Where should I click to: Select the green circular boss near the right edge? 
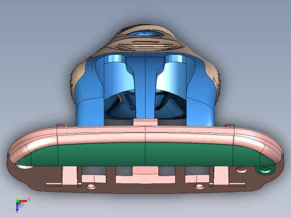pyautogui.click(x=265, y=170)
